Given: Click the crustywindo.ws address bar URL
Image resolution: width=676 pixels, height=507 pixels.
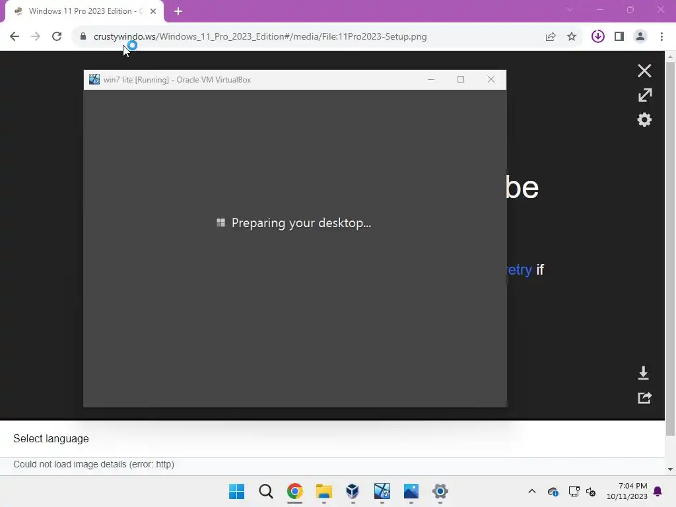Looking at the screenshot, I should (260, 37).
